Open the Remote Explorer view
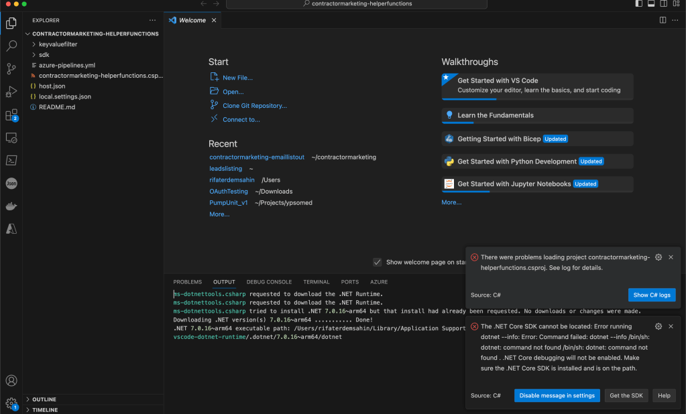This screenshot has height=414, width=686. [x=11, y=138]
